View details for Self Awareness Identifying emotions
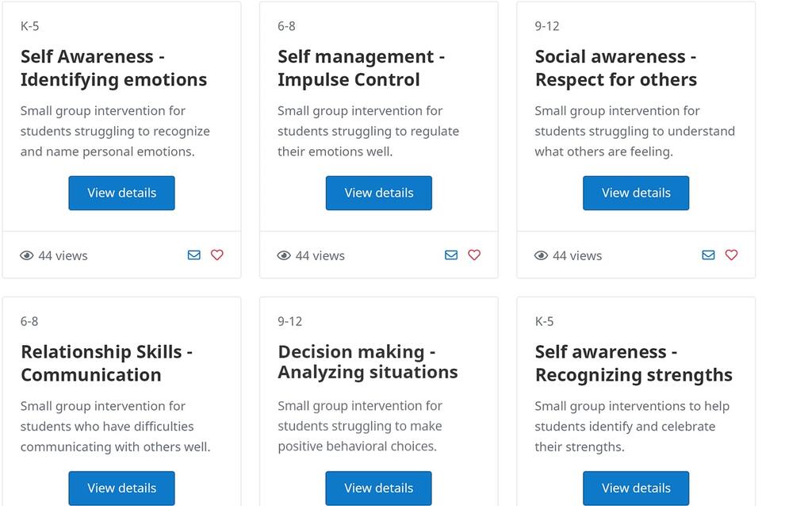Screen dimensions: 785x506 tap(121, 193)
